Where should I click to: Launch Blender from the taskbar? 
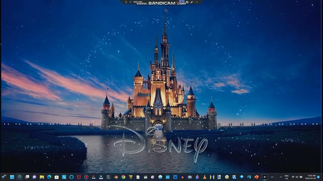[x=116, y=177]
